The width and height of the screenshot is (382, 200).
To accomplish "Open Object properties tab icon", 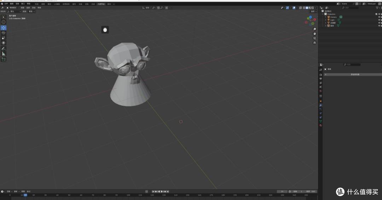I will [x=320, y=101].
